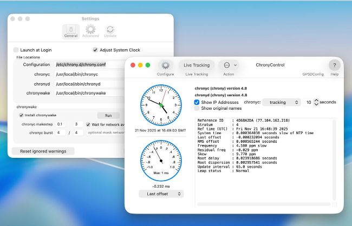Select the General settings icon
352x226 pixels.
click(70, 30)
